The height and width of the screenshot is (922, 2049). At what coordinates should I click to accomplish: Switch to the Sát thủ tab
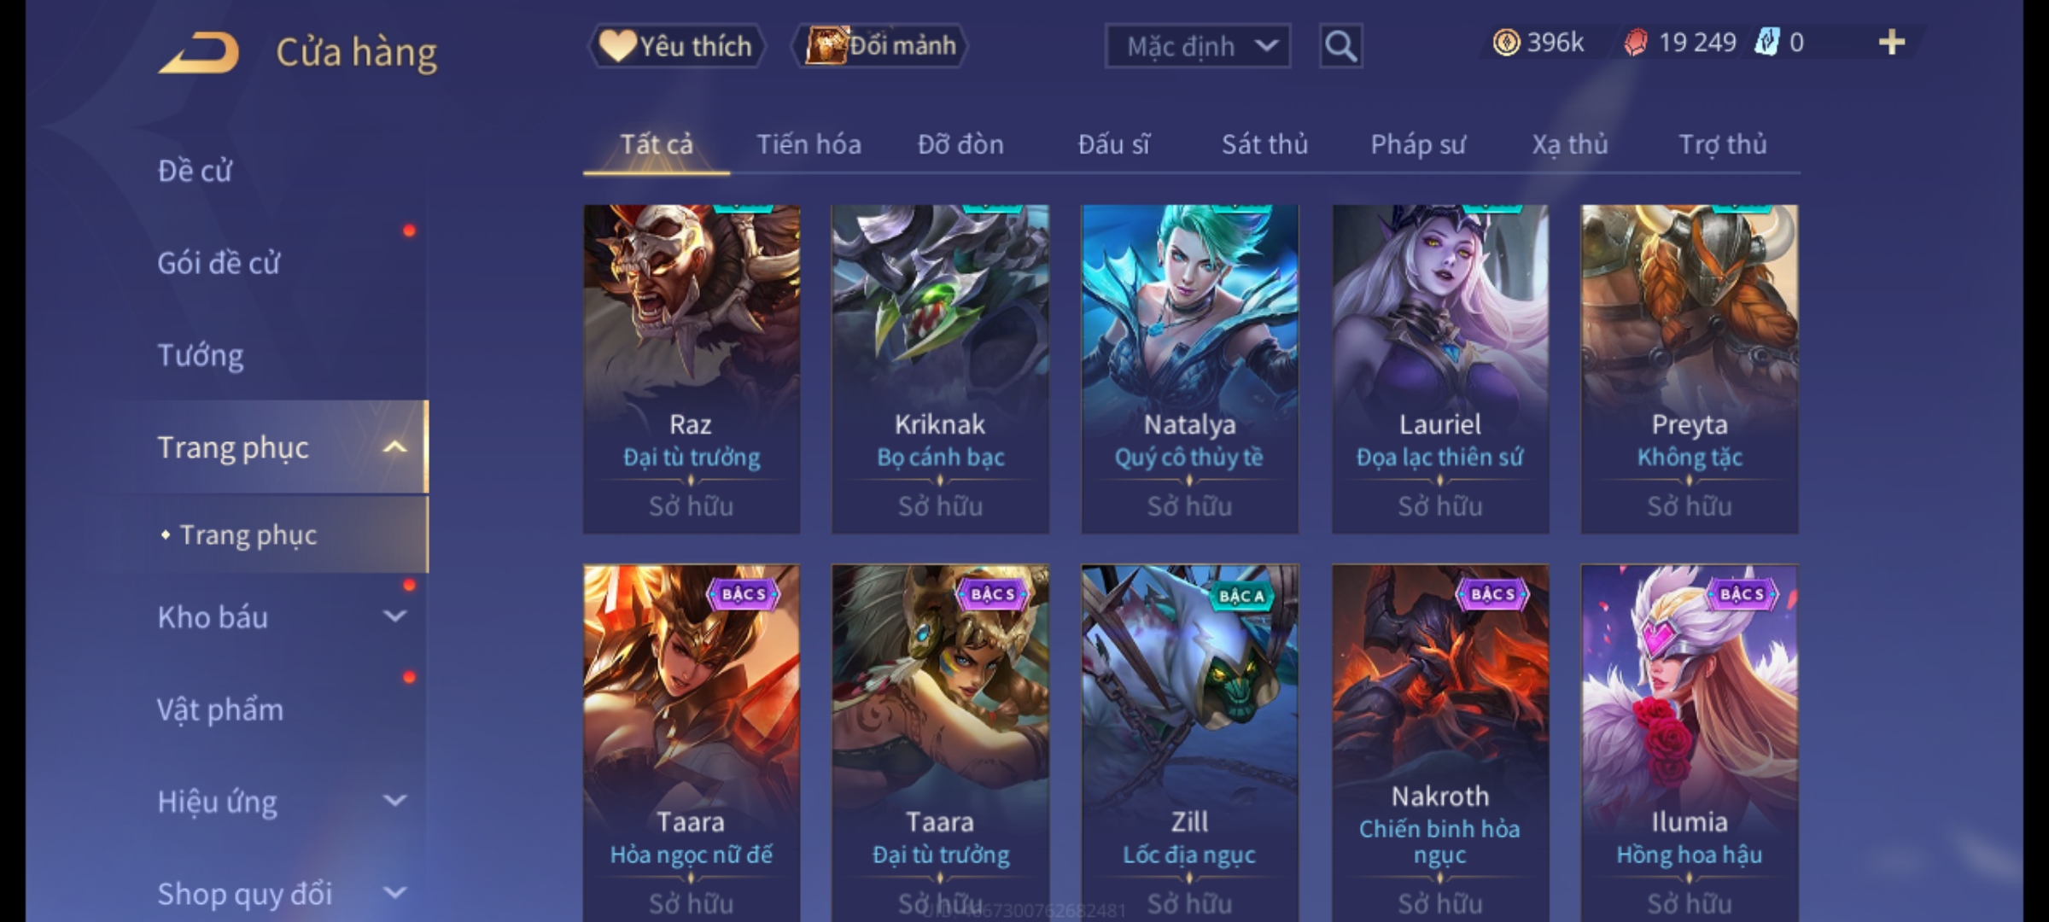1264,144
